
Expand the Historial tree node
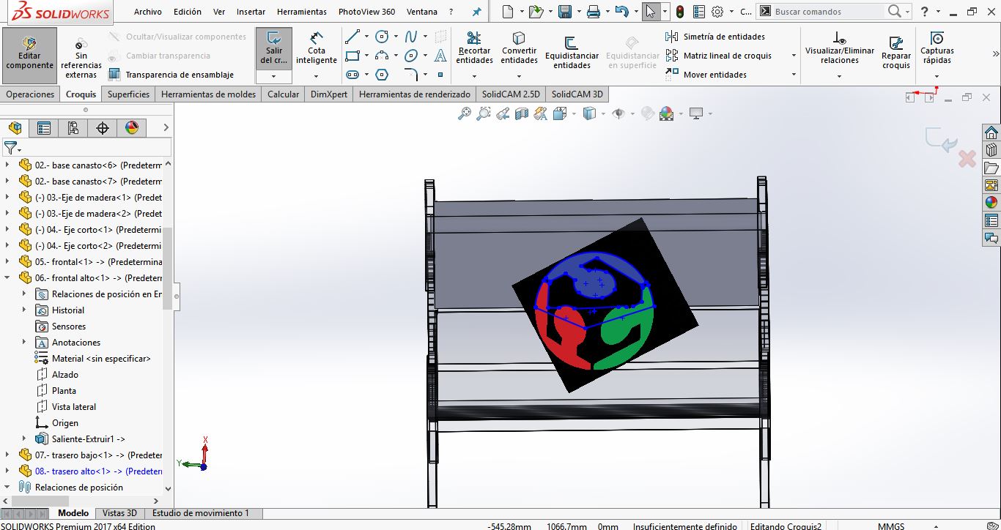(x=24, y=310)
